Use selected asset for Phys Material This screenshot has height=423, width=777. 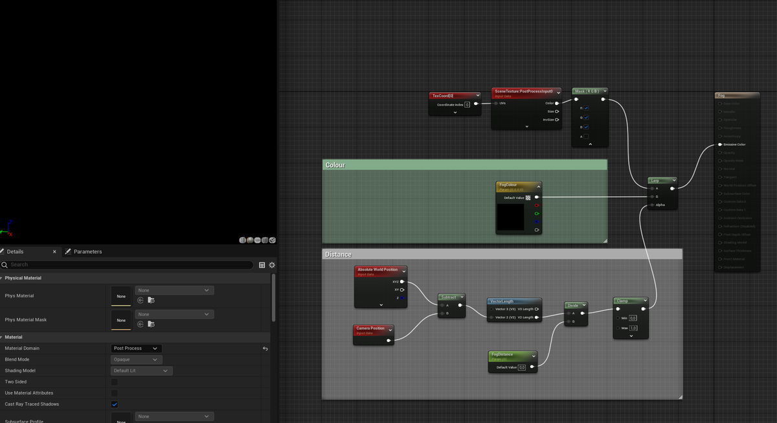pos(141,300)
